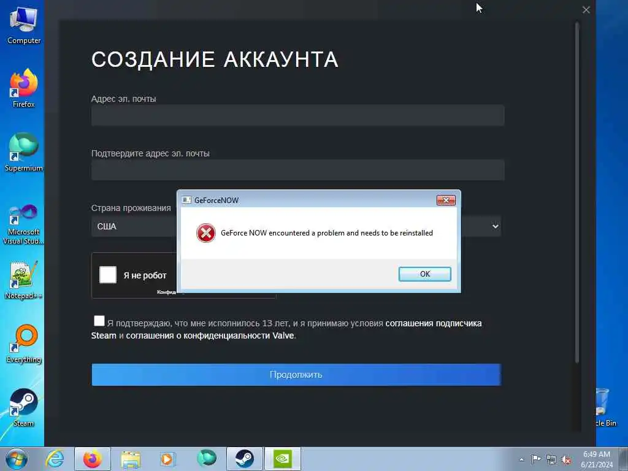The image size is (628, 471).
Task: Tick the "Я не робот" captcha checkbox
Action: click(x=108, y=275)
